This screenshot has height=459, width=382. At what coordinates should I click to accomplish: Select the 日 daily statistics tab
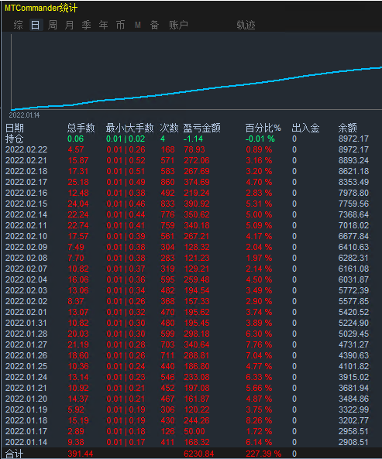35,25
